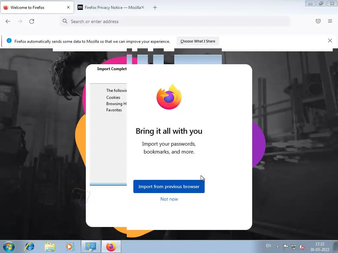The image size is (338, 253).
Task: Go back using the back arrow
Action: (8, 21)
